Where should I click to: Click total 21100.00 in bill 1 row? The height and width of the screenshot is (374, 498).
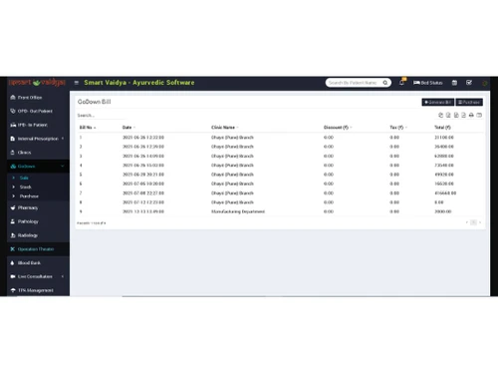[444, 138]
